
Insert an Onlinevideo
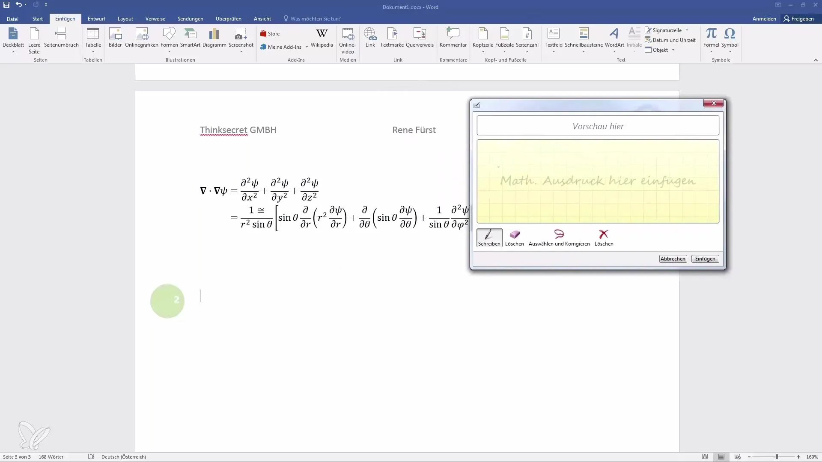348,40
